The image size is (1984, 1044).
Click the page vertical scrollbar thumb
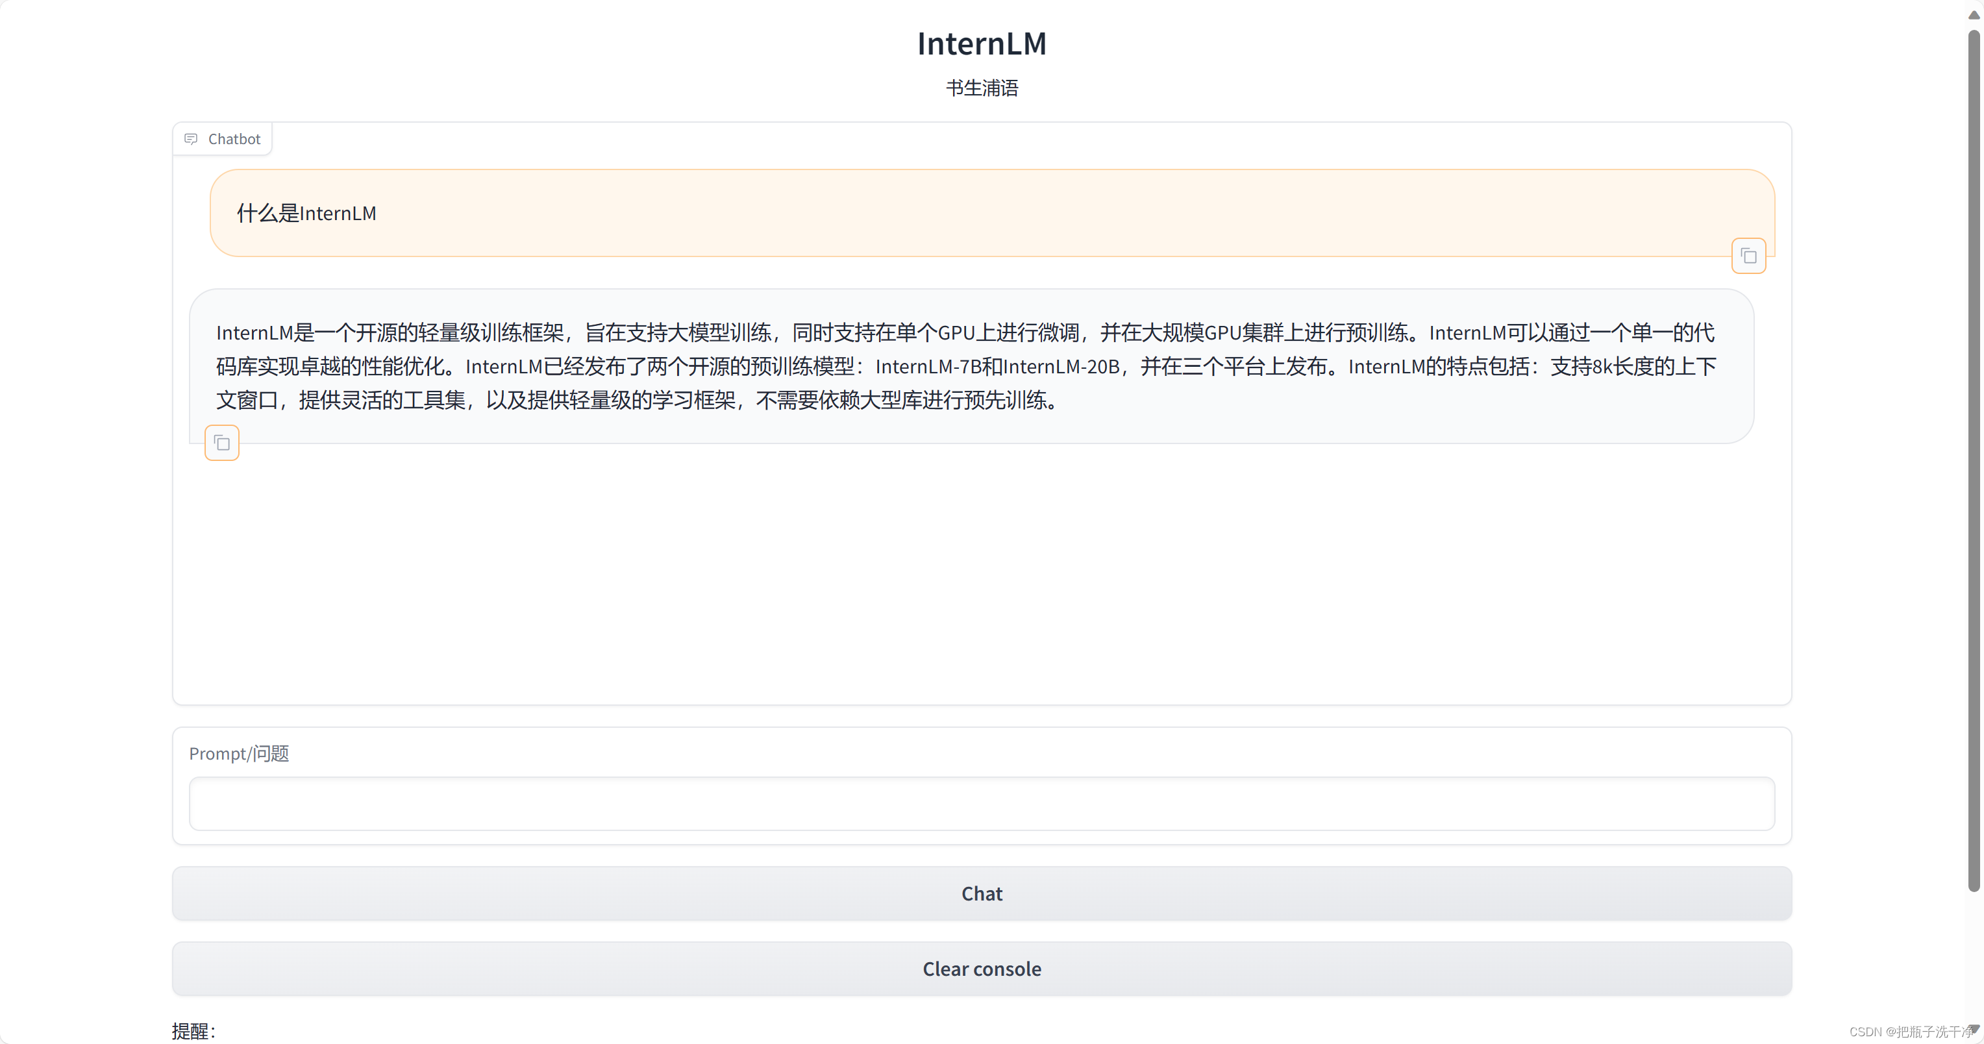point(1974,461)
